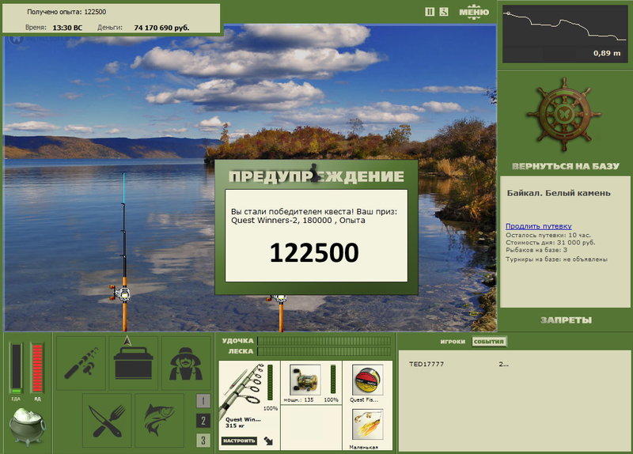
Task: Select the Quest Fis... fishing line spool
Action: [x=367, y=380]
